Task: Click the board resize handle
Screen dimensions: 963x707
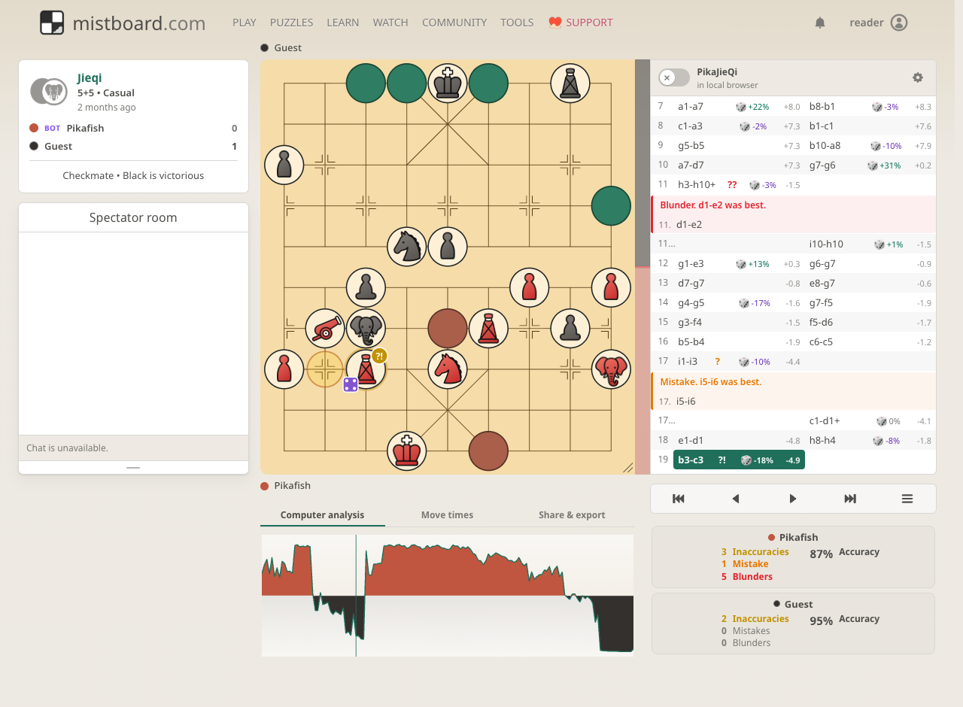Action: click(628, 468)
